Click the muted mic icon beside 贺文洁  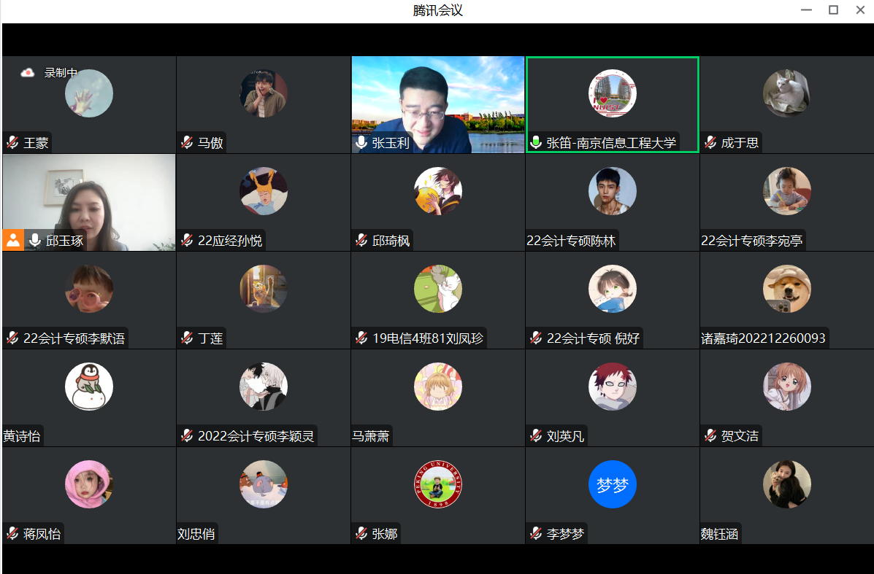point(710,436)
